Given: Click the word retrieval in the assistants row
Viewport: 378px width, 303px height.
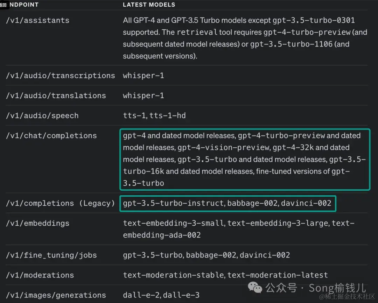Looking at the screenshot, I should [x=197, y=32].
